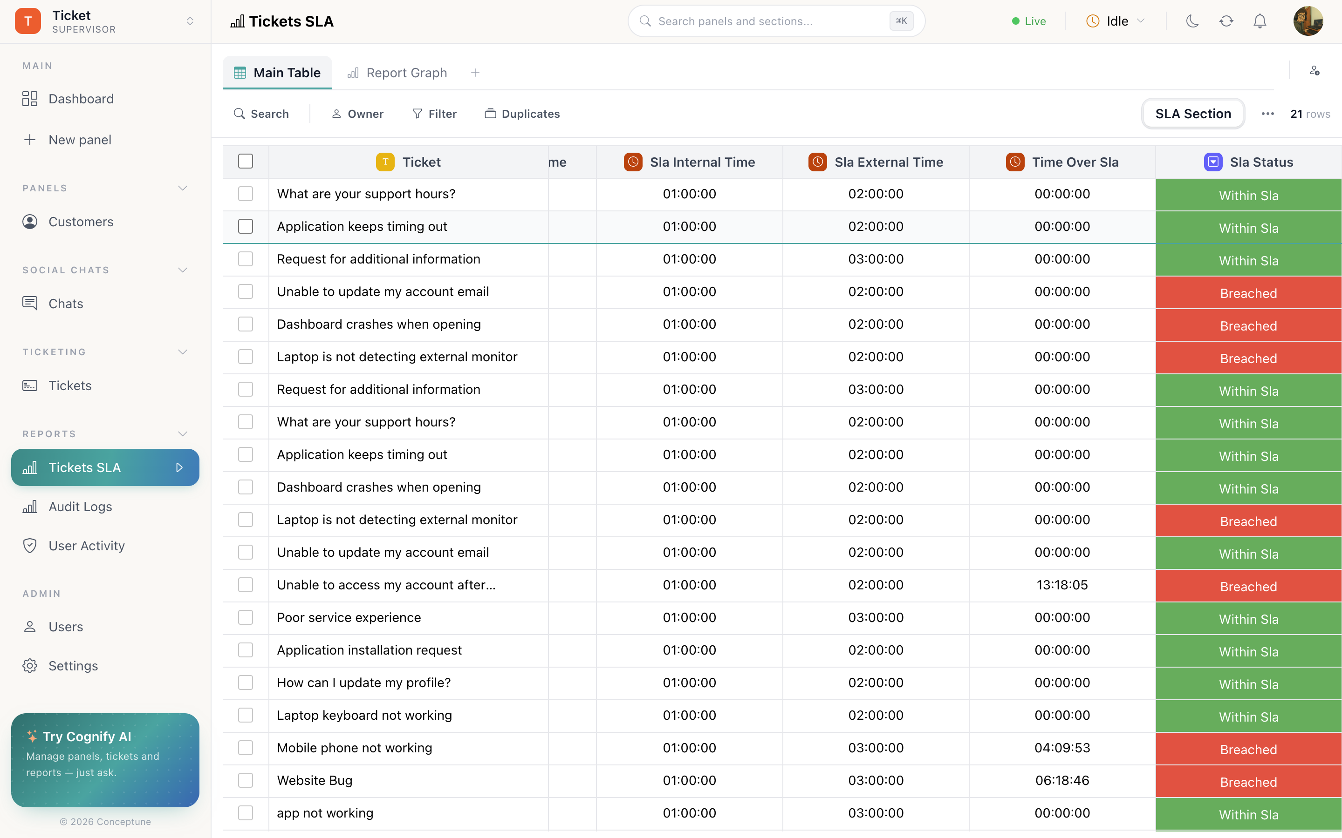
Task: Click Breached status for 'Mobile phone not working'
Action: coord(1248,749)
